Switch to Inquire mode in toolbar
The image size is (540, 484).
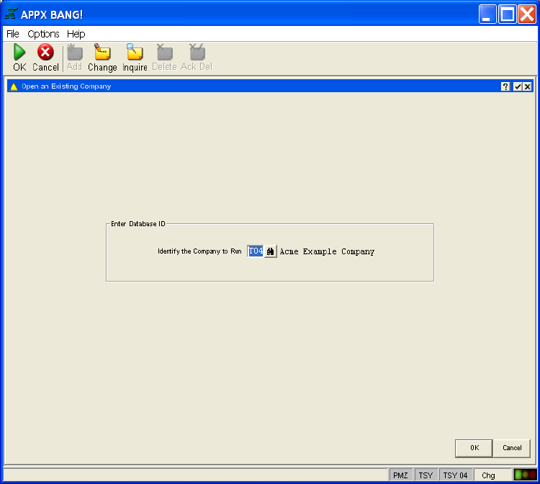tap(135, 52)
